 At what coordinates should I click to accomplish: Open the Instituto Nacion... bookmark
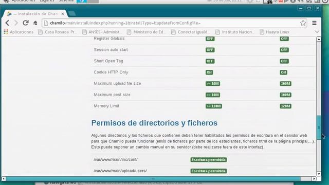coord(235,32)
